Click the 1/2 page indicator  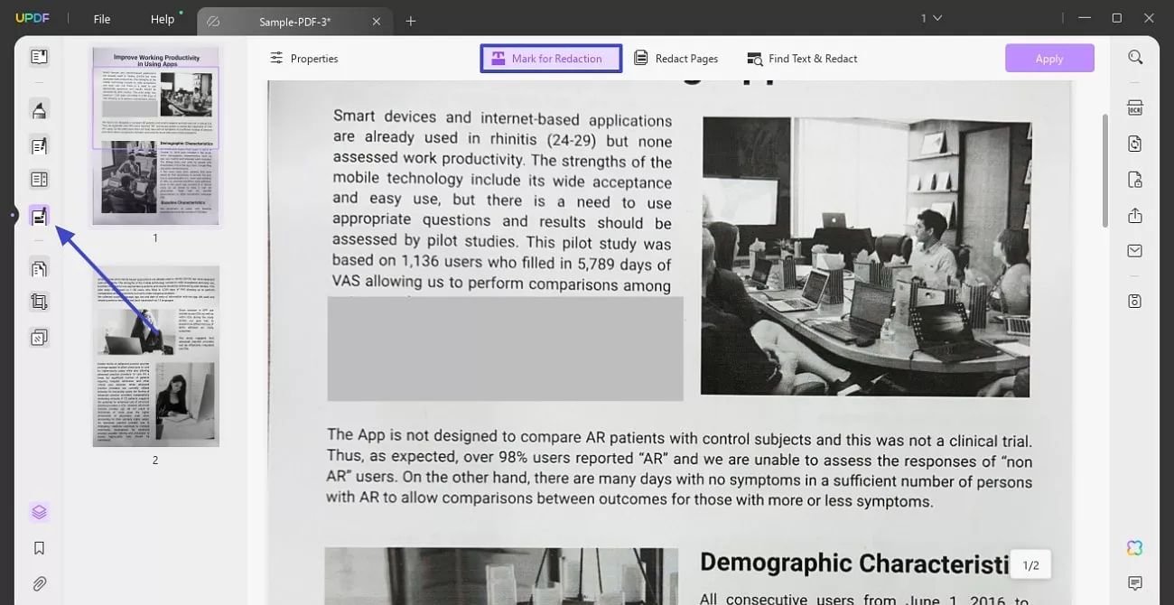(1030, 565)
